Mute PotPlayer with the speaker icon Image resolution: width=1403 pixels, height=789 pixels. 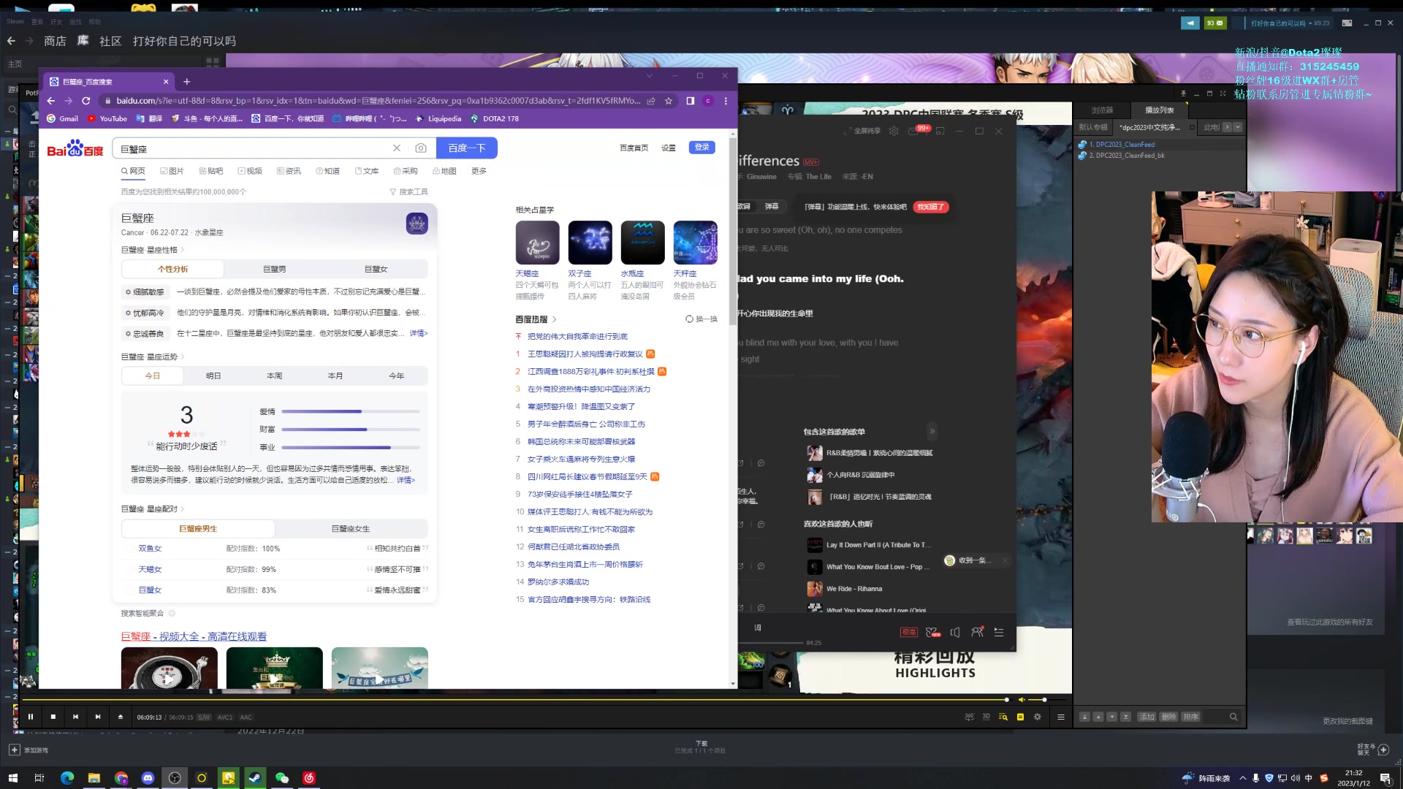coord(1022,700)
